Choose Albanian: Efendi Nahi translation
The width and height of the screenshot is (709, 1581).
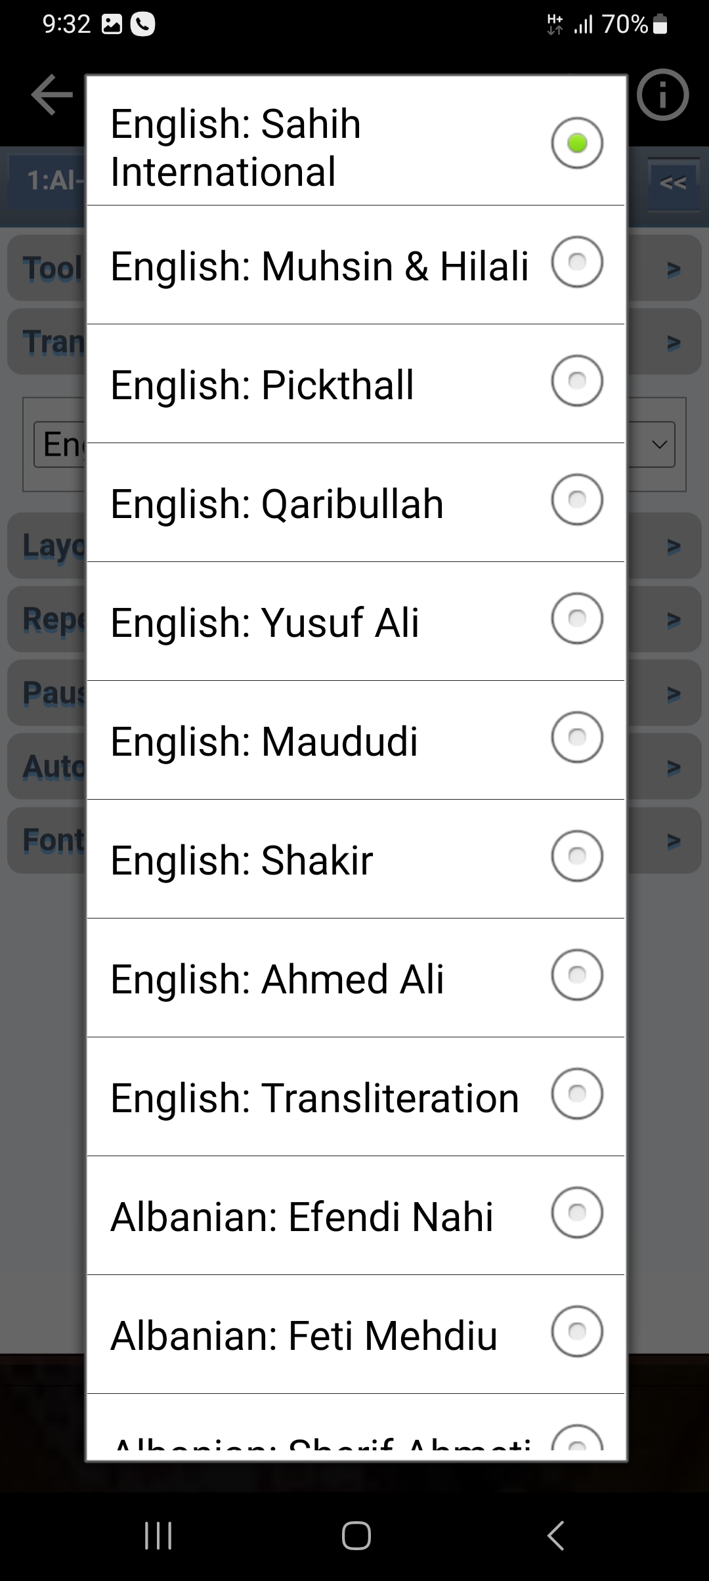click(356, 1215)
